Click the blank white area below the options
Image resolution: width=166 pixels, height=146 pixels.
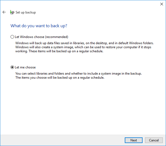[x=81, y=108]
